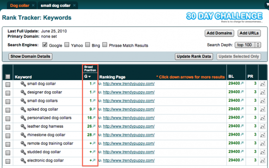Viewport: 269px width, 168px height.
Task: Click the remote dog training collar keyword text
Action: tap(50, 143)
